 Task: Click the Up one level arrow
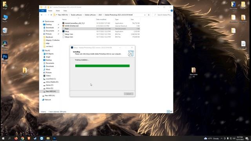point(51,15)
